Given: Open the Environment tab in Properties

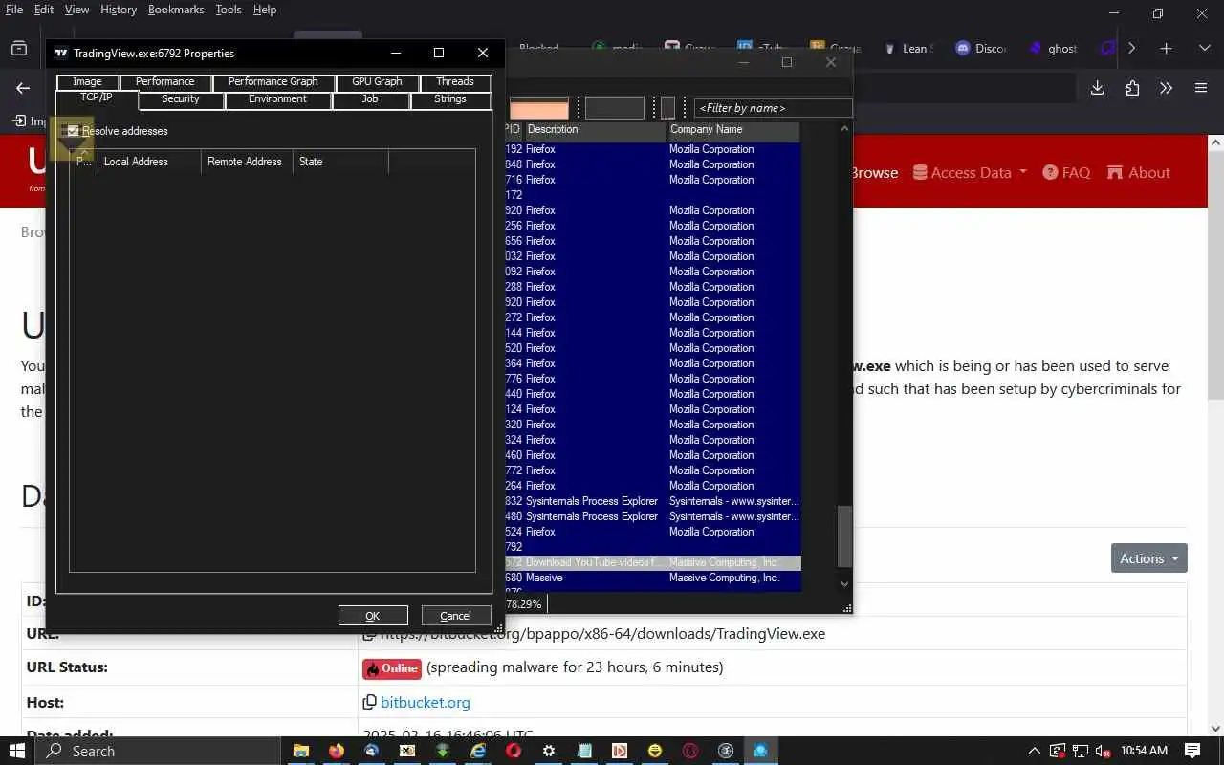Looking at the screenshot, I should (x=278, y=99).
